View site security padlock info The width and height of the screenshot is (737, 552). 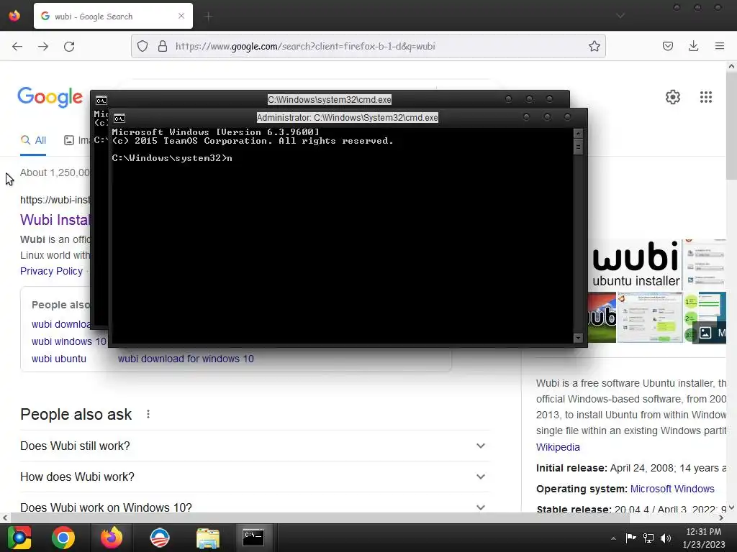pyautogui.click(x=163, y=46)
